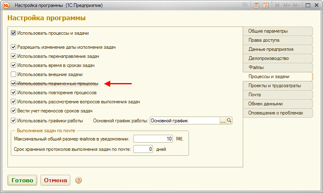Click the Отмена button

tap(55, 180)
